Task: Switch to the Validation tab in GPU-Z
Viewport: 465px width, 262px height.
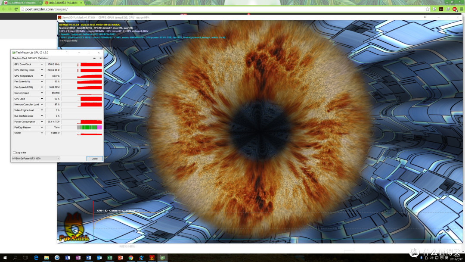Action: (x=43, y=58)
